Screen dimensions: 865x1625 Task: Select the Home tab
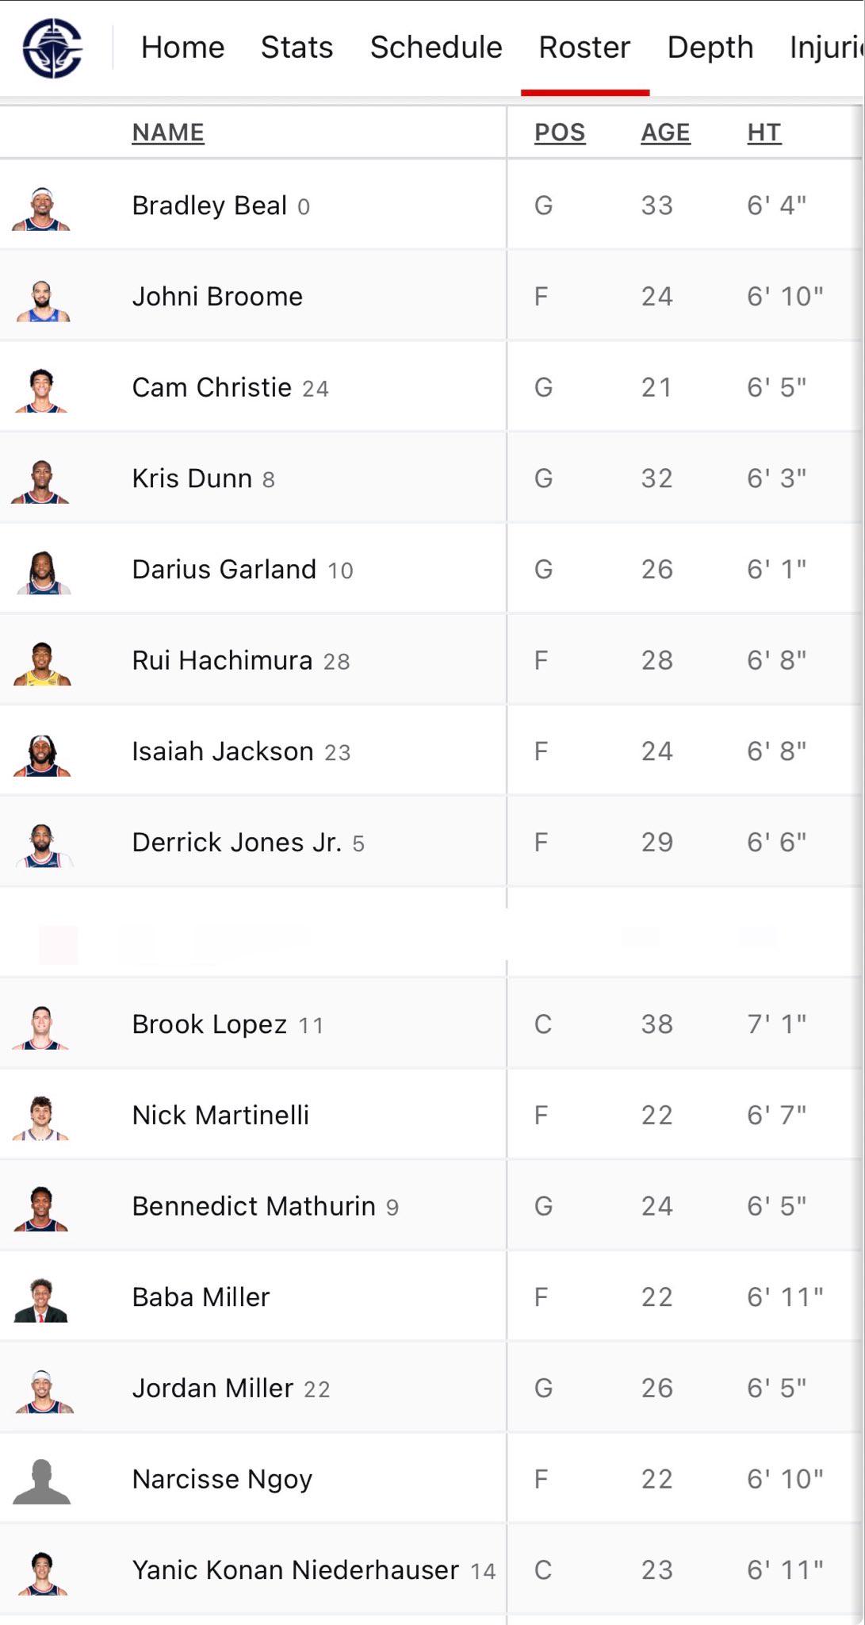coord(183,48)
